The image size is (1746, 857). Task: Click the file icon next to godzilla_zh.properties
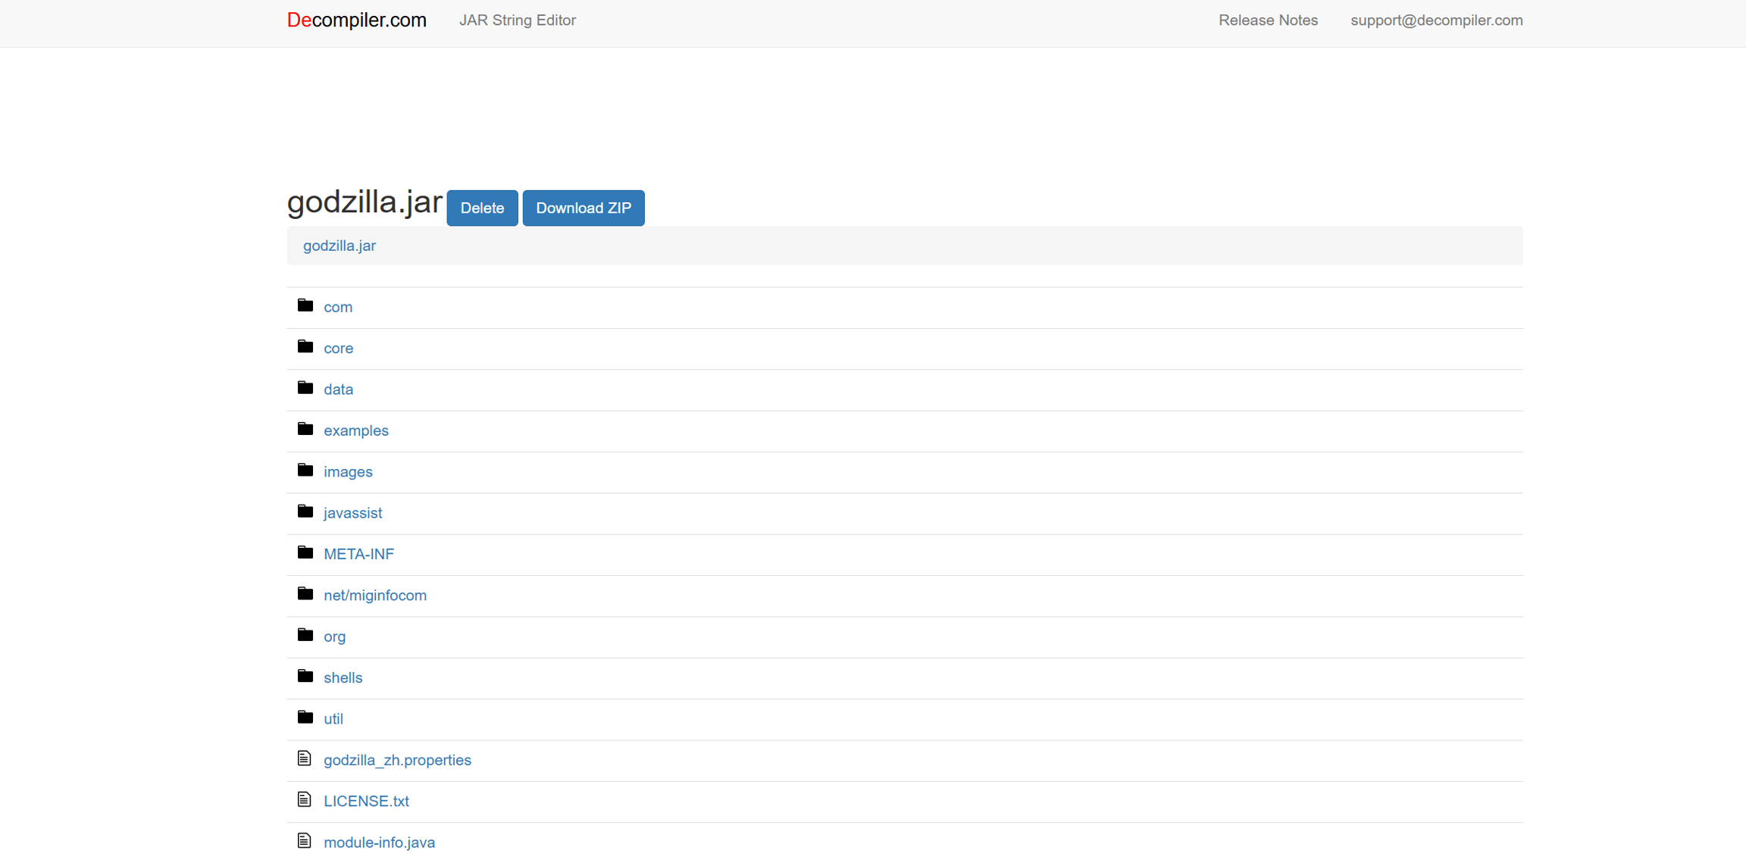click(x=304, y=758)
